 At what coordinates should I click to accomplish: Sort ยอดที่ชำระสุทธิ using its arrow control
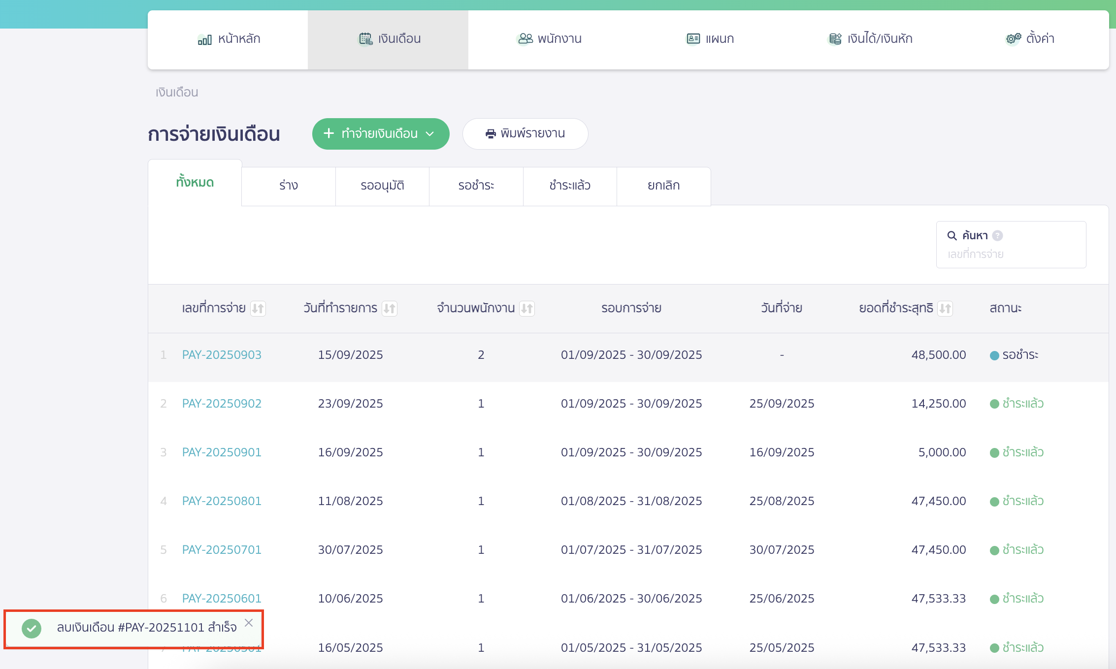click(945, 309)
